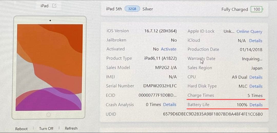Reboot the connected iPad
The height and width of the screenshot is (133, 277).
[21, 129]
